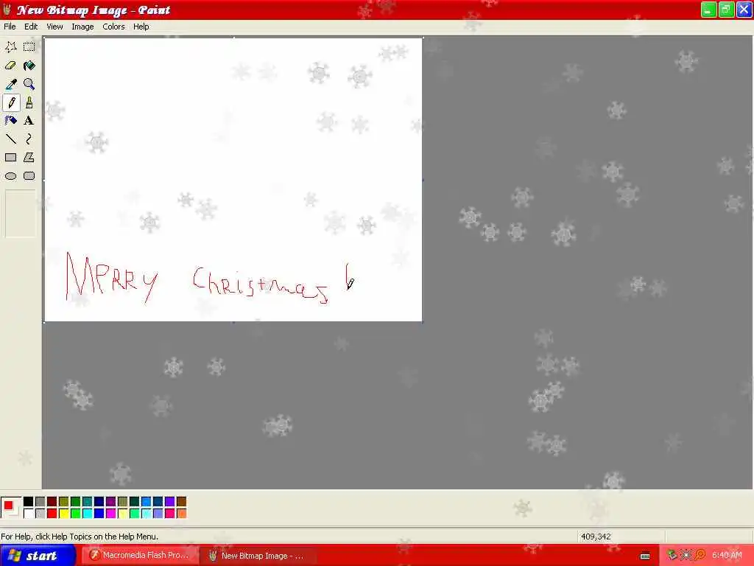Pick the black color swatch
The image size is (754, 566).
click(x=29, y=501)
